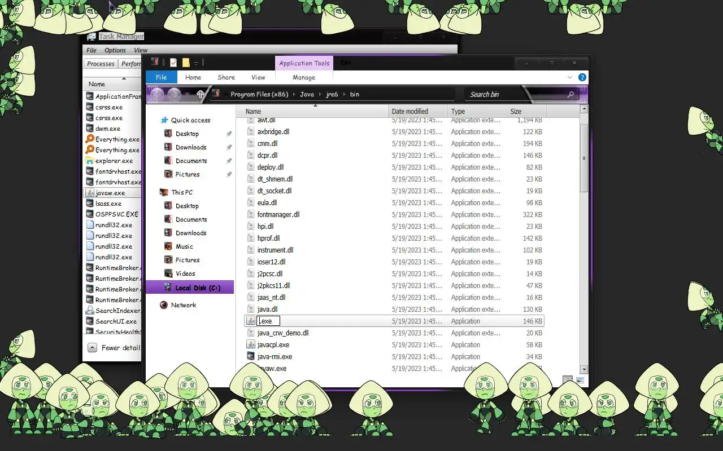Open Explorer help question mark icon
The height and width of the screenshot is (451, 723).
pos(582,77)
